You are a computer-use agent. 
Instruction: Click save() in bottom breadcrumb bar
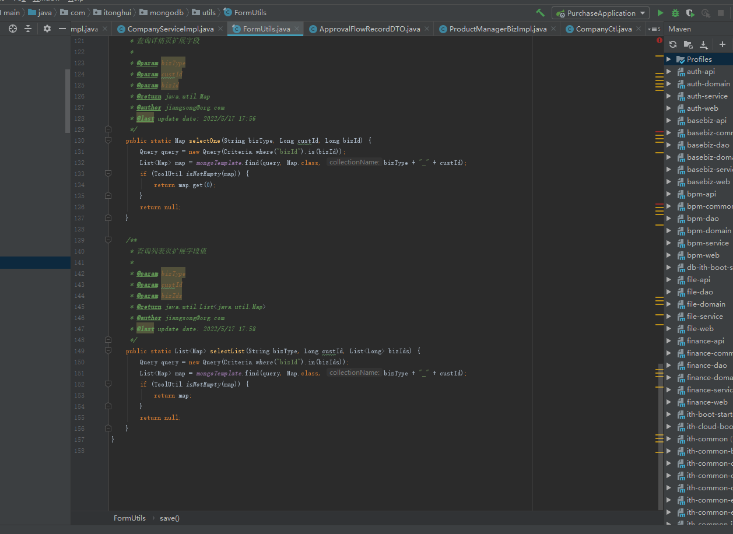170,518
